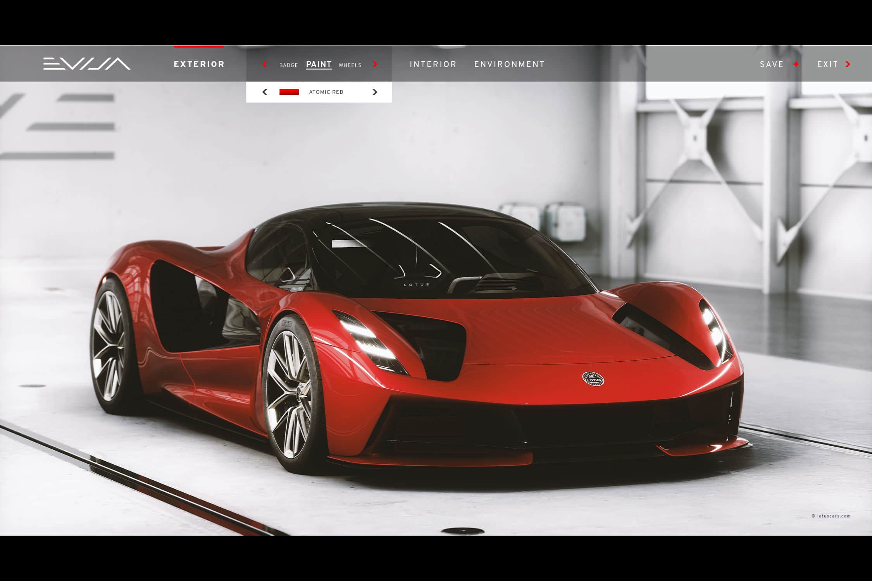Click the Atomic Red colour swatch
Viewport: 872px width, 581px height.
pos(289,92)
